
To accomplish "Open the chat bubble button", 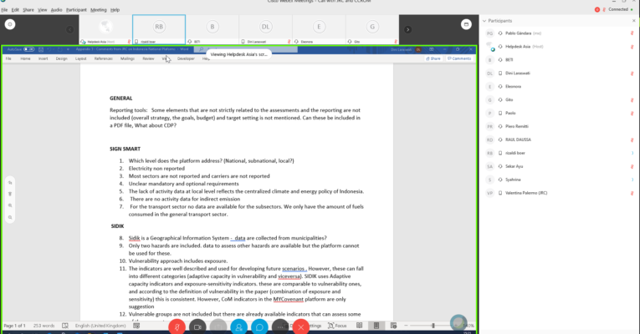I will 259,326.
